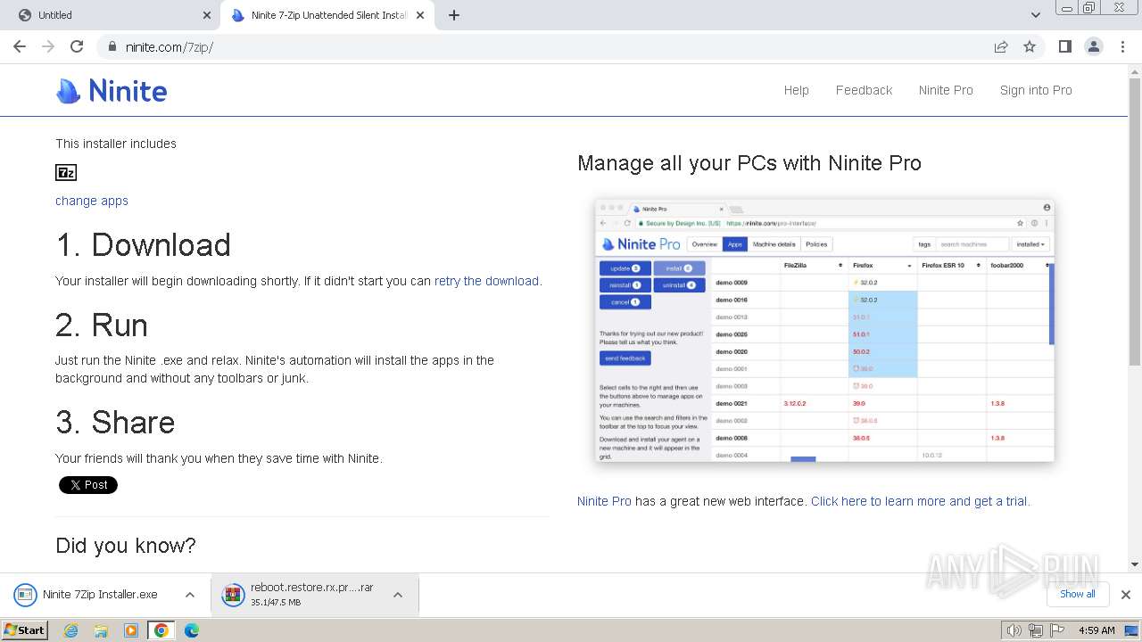Click the system clock 4:59 AM

coord(1096,630)
